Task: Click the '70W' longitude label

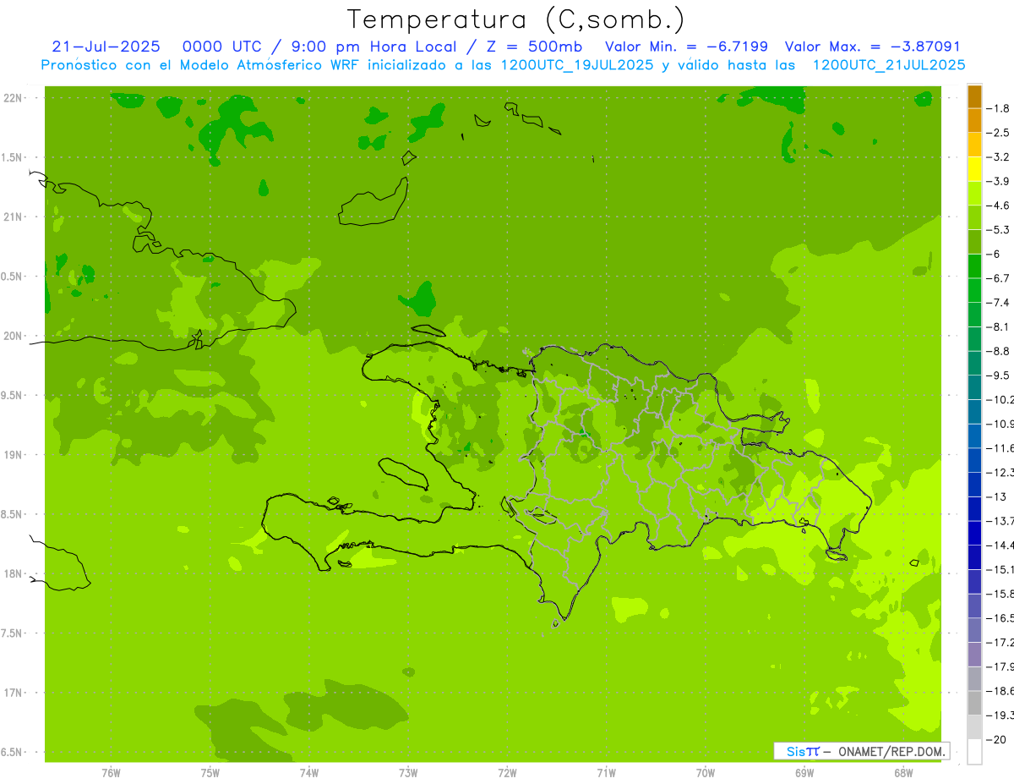Action: 705,773
